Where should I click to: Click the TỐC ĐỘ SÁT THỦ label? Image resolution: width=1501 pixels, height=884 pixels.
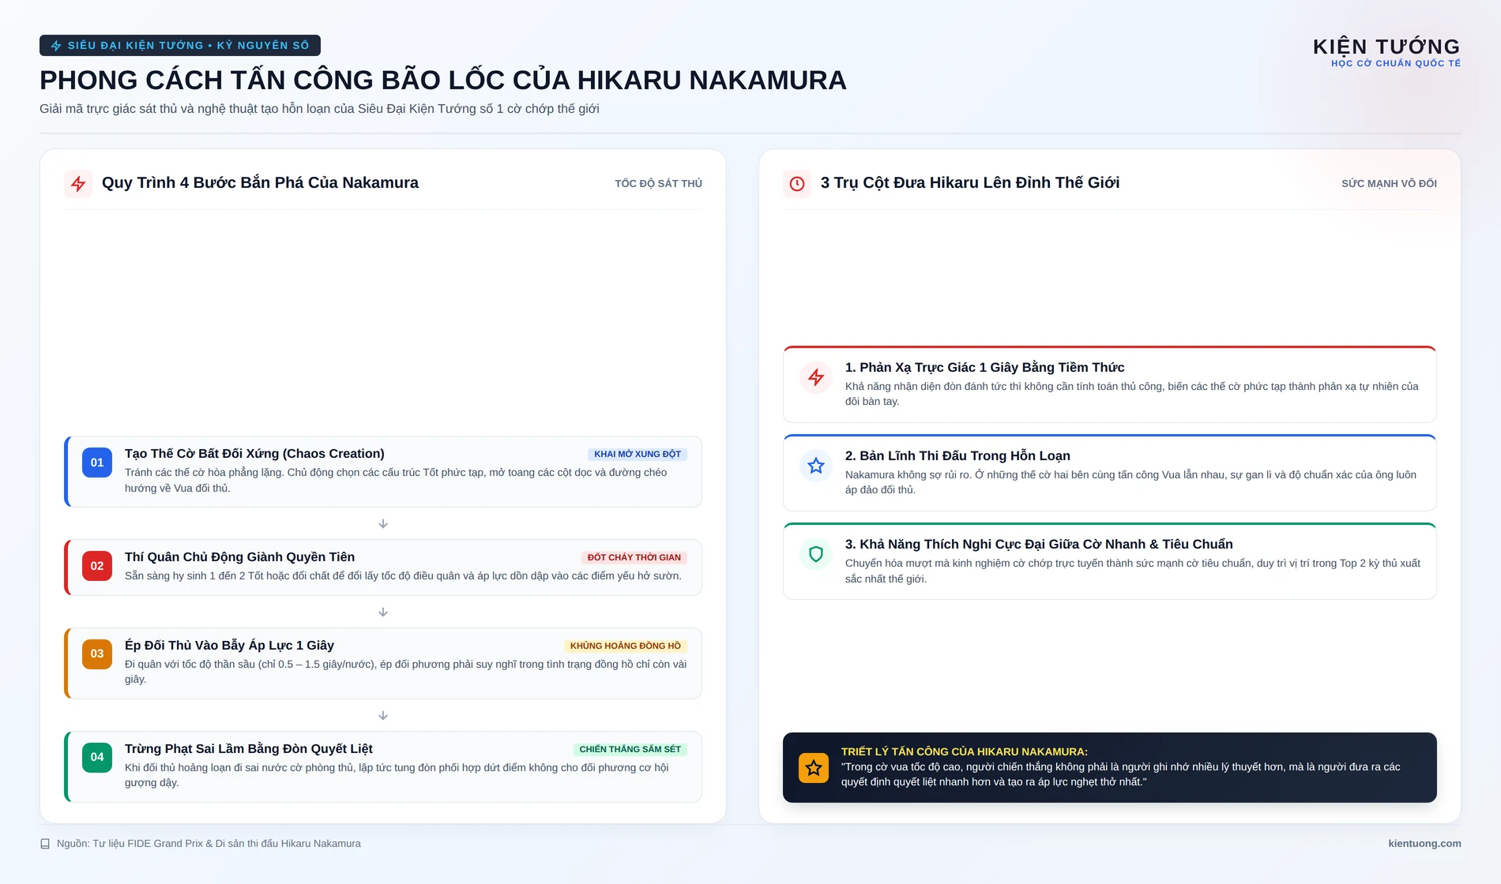659,184
